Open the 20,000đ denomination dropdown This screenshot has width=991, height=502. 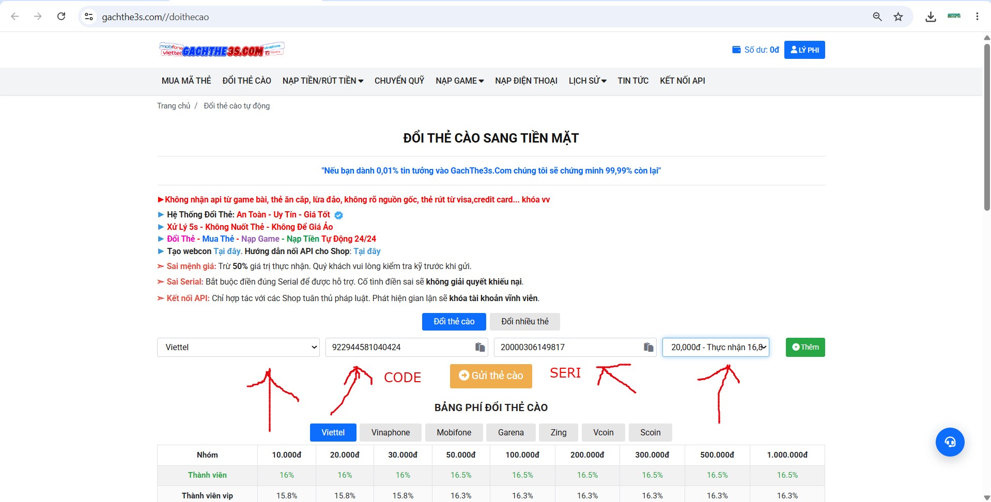coord(716,347)
